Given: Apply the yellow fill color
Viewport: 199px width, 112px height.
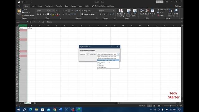Looking at the screenshot, I should pyautogui.click(x=53, y=15).
